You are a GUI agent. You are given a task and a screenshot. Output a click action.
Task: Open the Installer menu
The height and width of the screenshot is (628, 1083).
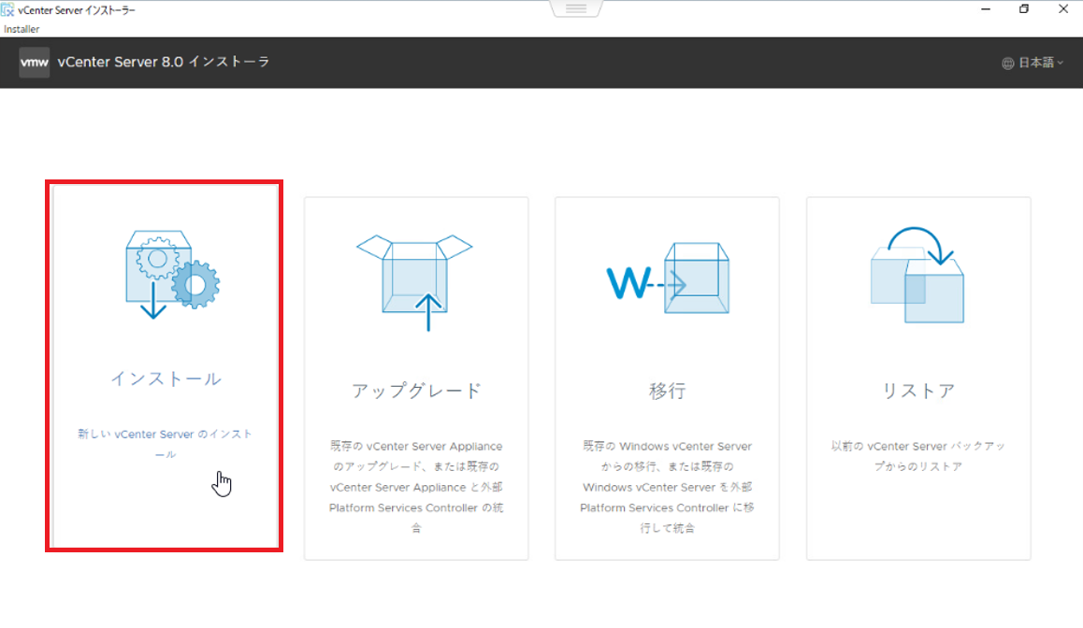(22, 29)
